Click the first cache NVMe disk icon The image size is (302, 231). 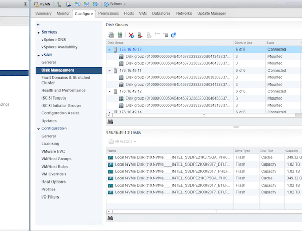pos(110,158)
